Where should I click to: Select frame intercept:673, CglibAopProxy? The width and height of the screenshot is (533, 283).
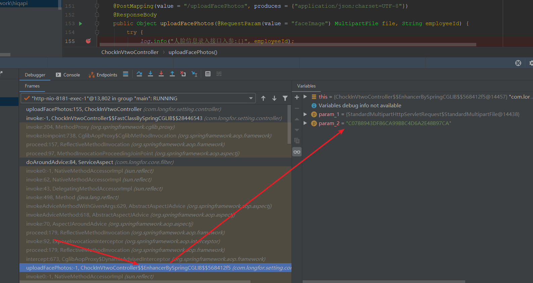pos(156,259)
